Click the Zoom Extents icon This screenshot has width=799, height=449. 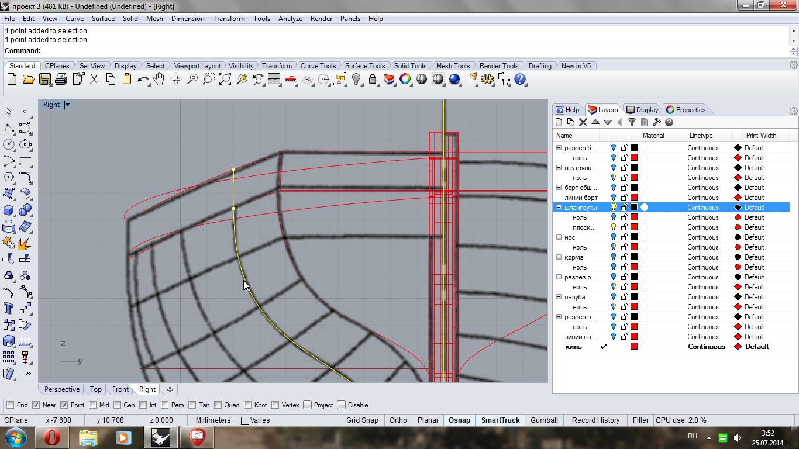(225, 80)
